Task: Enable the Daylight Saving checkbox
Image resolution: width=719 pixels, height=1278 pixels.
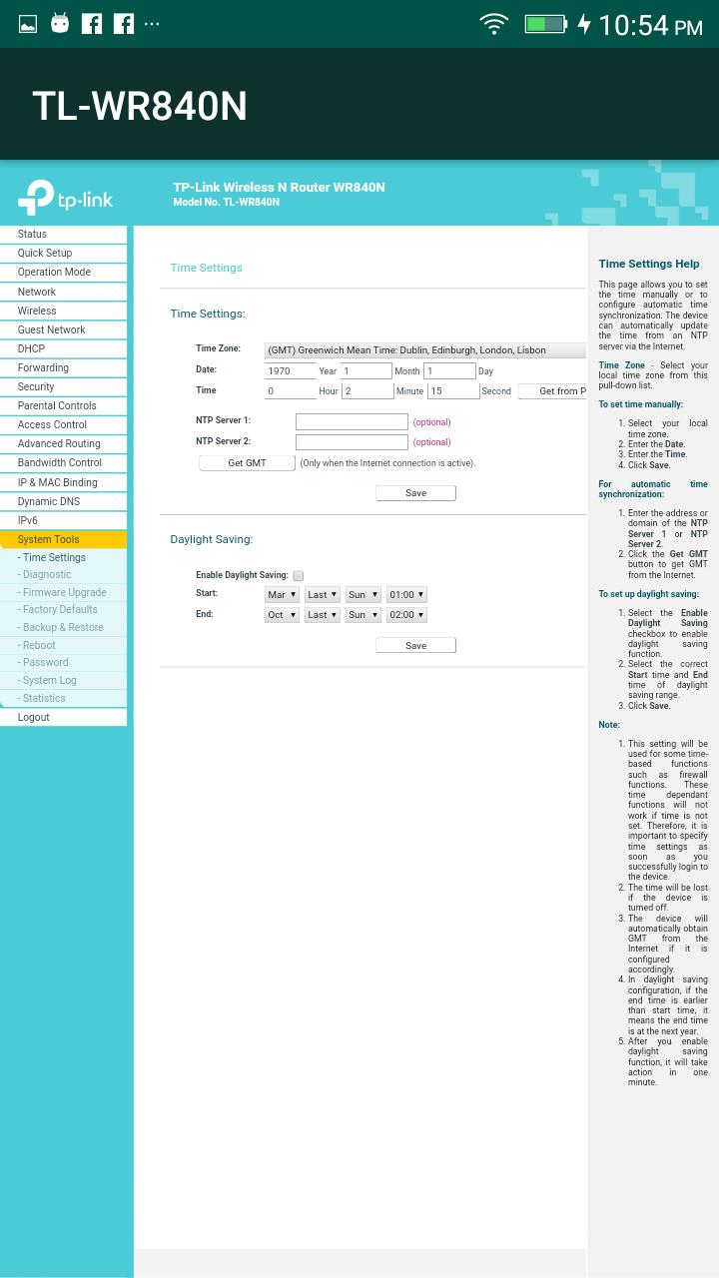Action: (298, 576)
